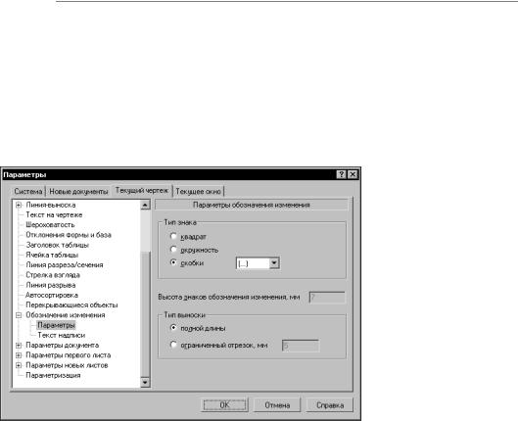Screen dimensions: 518x421
Task: Expand Параметры документа node
Action: click(x=19, y=346)
